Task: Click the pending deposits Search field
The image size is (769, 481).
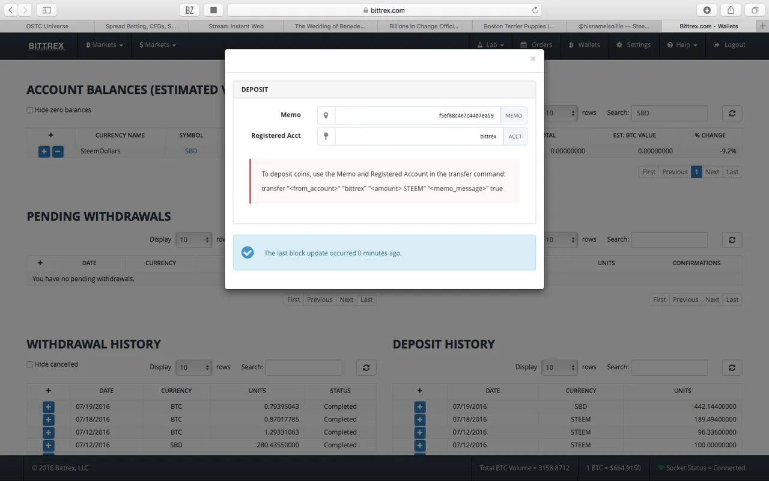Action: 669,239
